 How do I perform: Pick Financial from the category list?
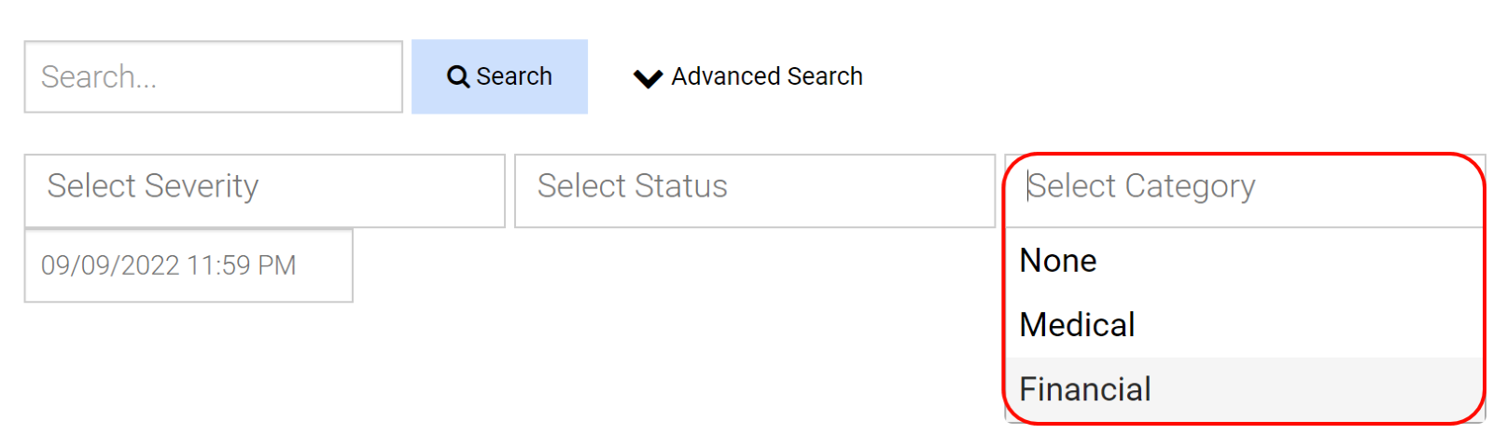[1084, 389]
